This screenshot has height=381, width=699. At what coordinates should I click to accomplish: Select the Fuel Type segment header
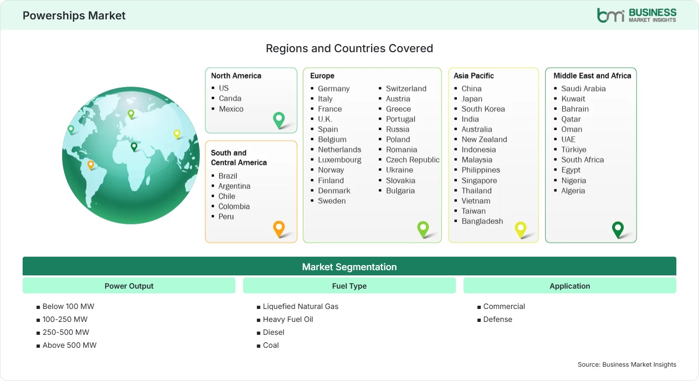coord(349,286)
